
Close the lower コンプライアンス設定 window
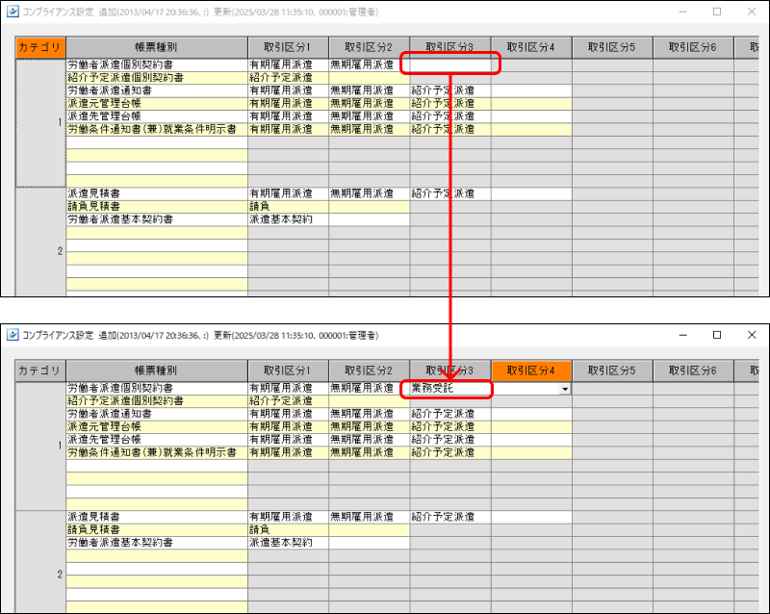pos(752,335)
